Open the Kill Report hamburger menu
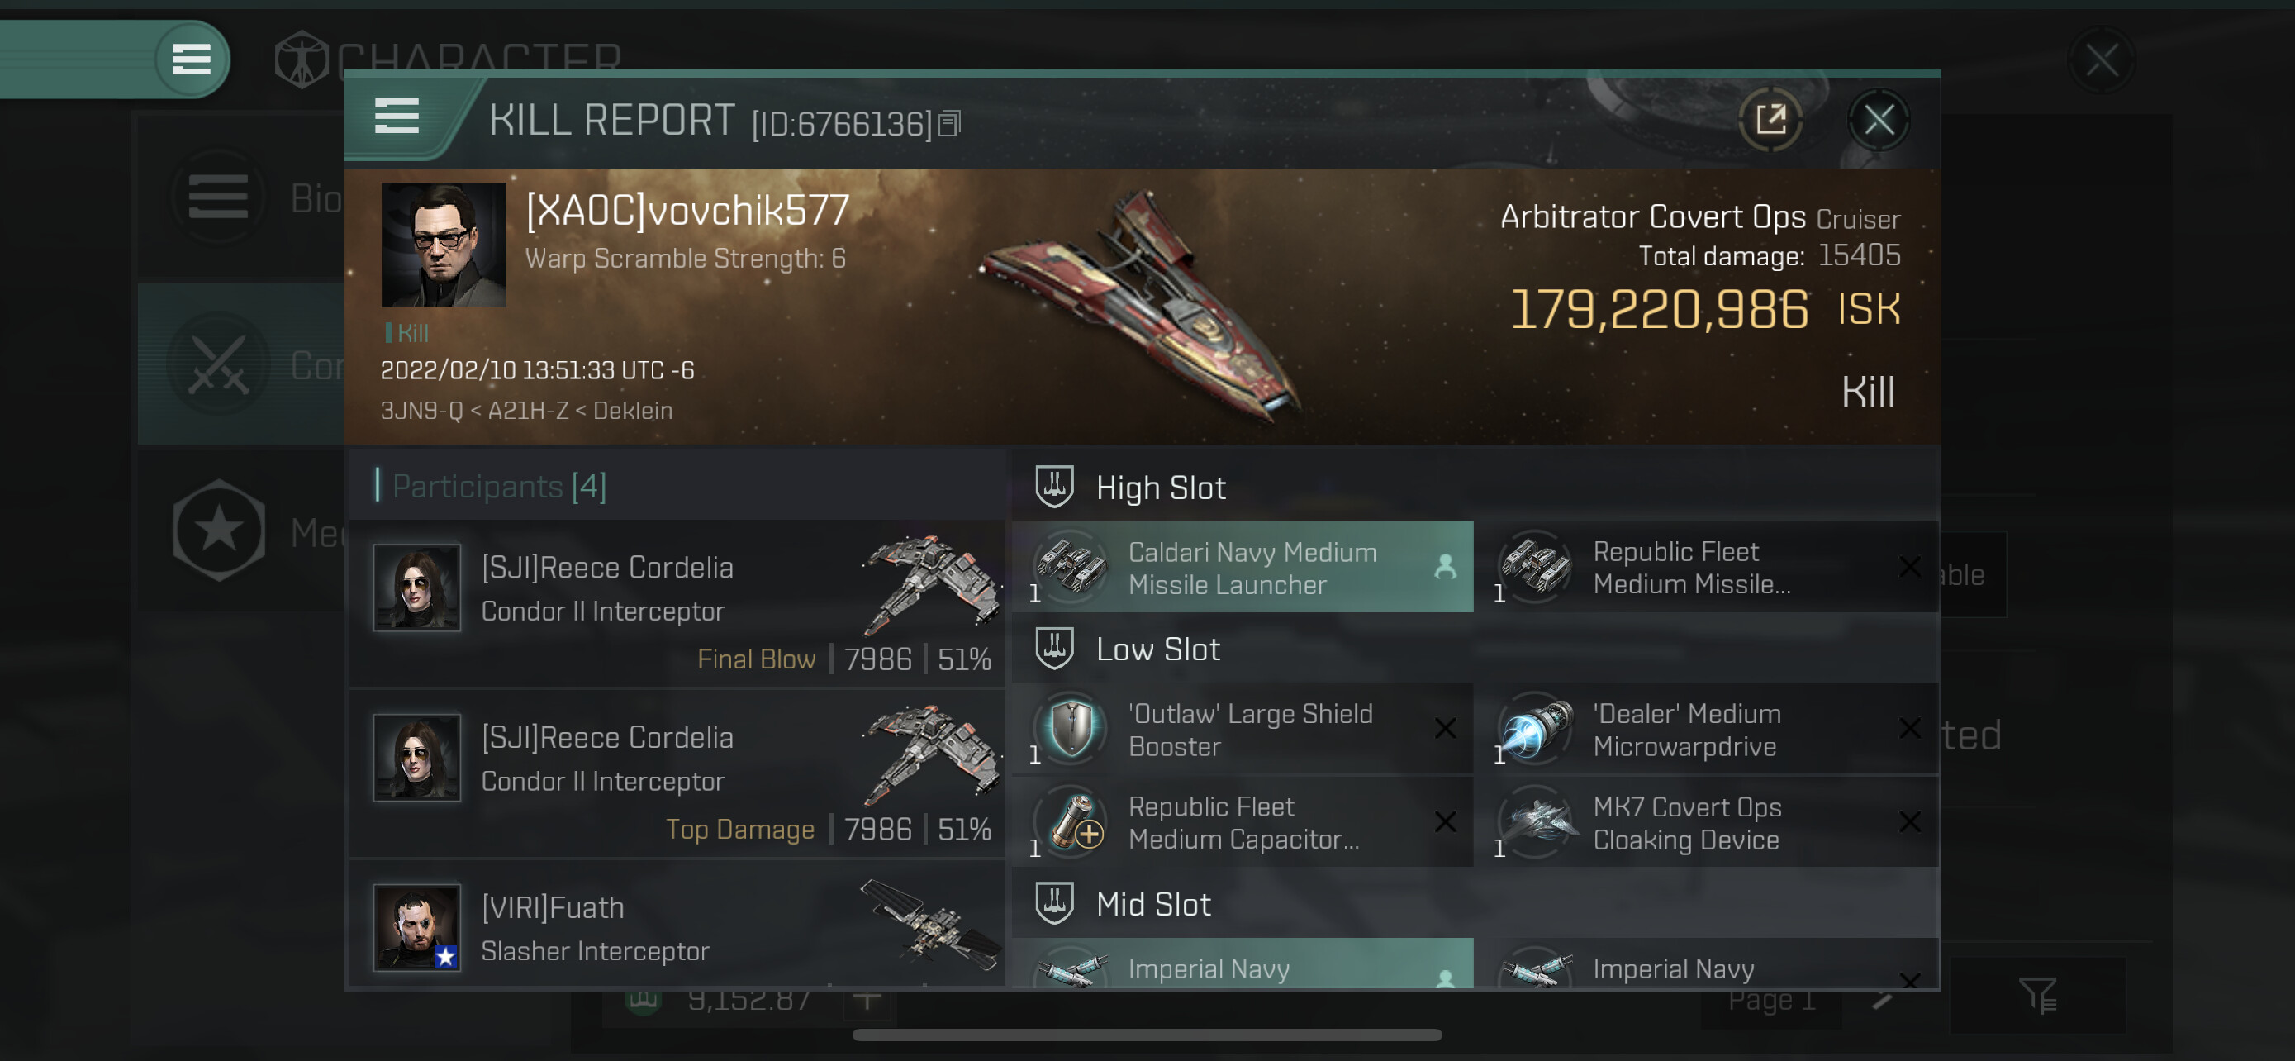This screenshot has height=1061, width=2295. tap(397, 117)
